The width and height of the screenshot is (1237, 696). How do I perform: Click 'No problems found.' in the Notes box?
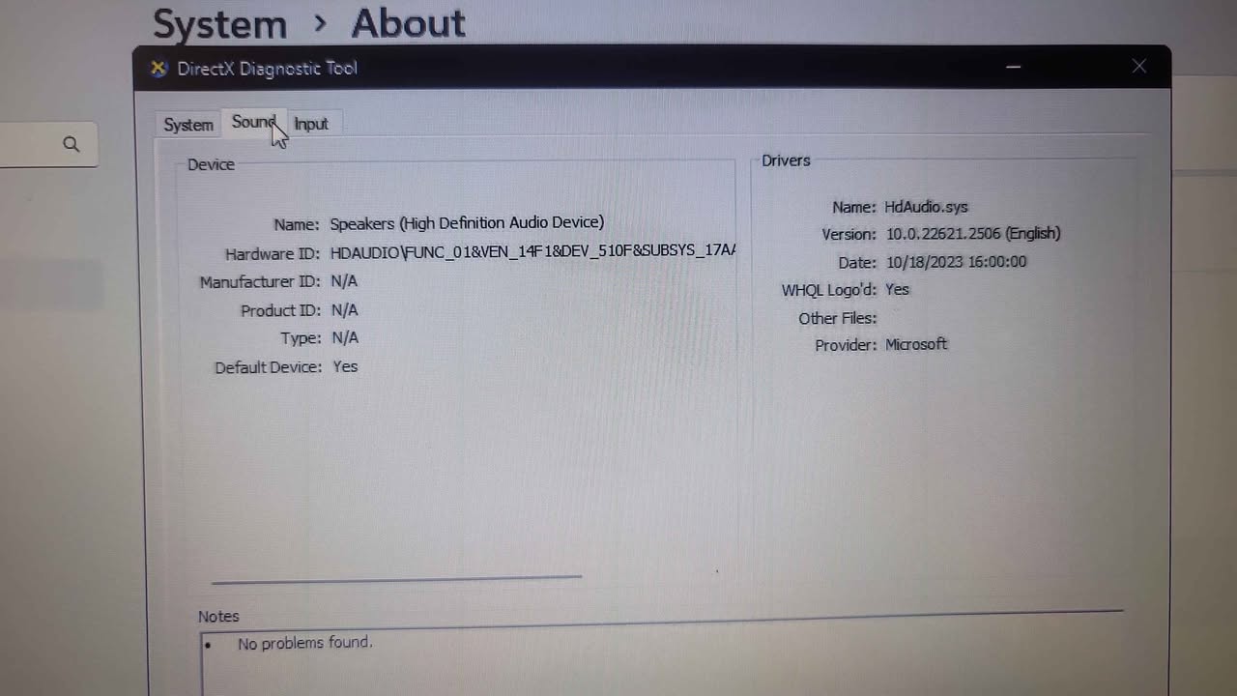(304, 642)
